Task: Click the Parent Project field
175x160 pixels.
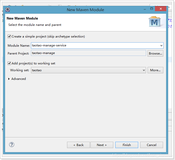Action: click(88, 53)
